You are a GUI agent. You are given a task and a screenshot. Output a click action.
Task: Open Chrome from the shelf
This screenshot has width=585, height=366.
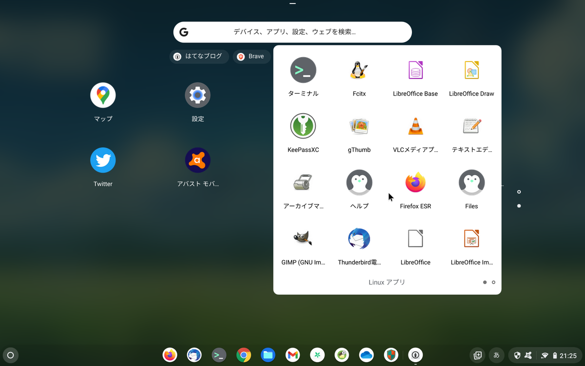coord(244,355)
